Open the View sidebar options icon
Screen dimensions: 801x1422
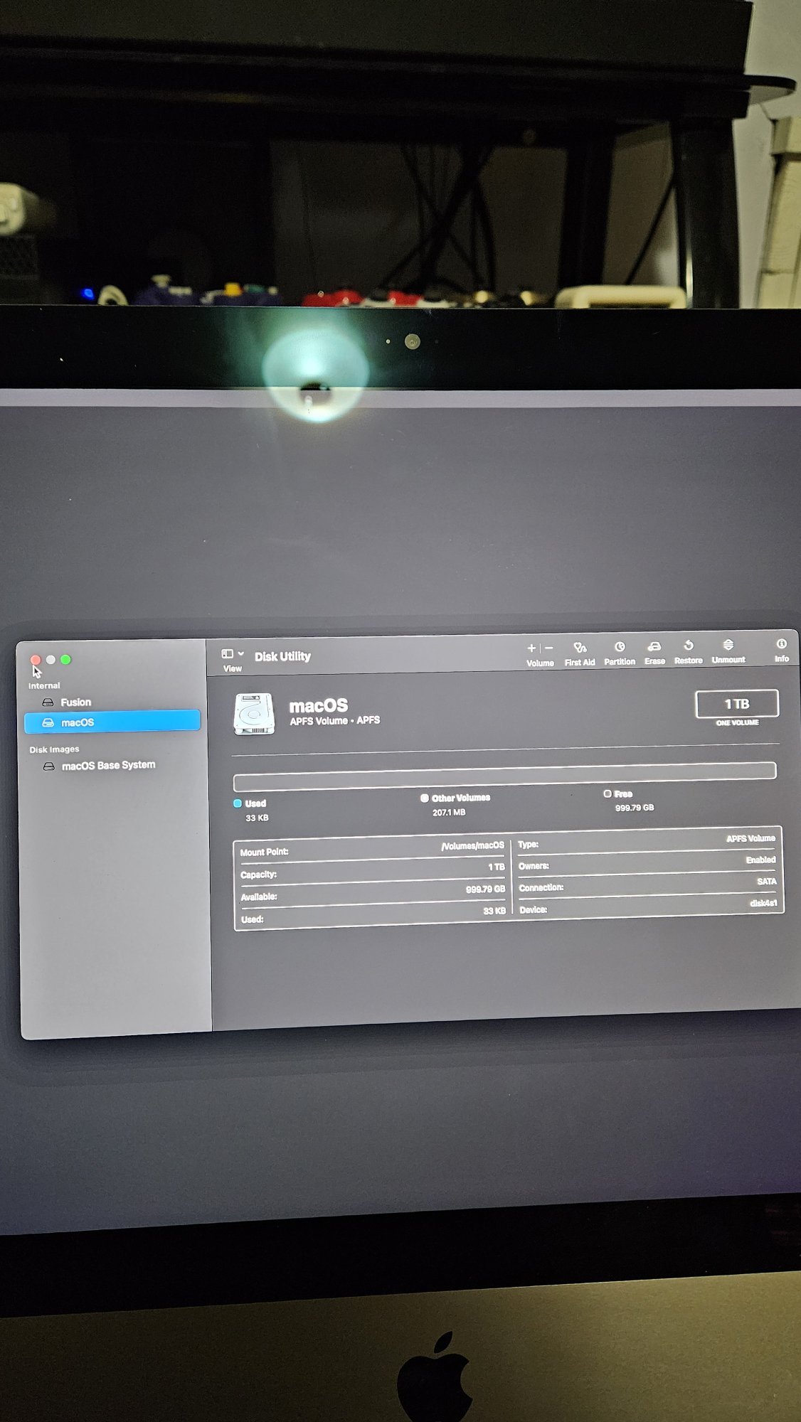point(227,653)
